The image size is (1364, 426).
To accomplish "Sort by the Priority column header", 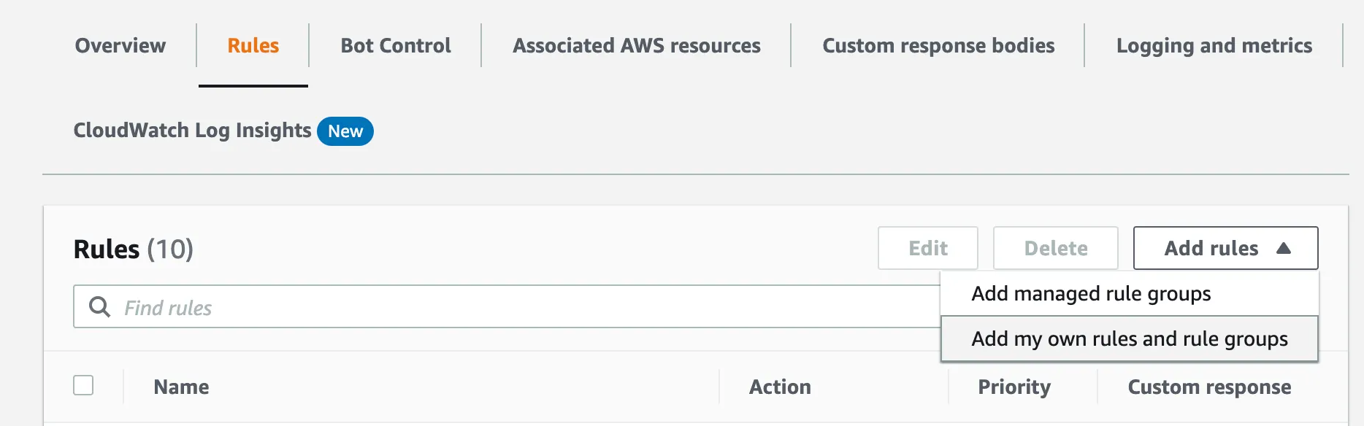I will tap(1014, 387).
